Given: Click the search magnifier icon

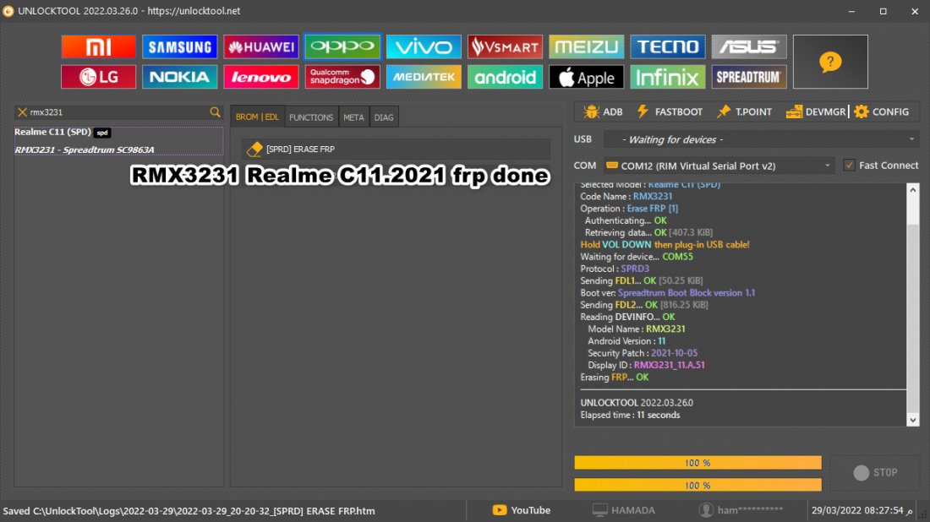Looking at the screenshot, I should pyautogui.click(x=215, y=112).
